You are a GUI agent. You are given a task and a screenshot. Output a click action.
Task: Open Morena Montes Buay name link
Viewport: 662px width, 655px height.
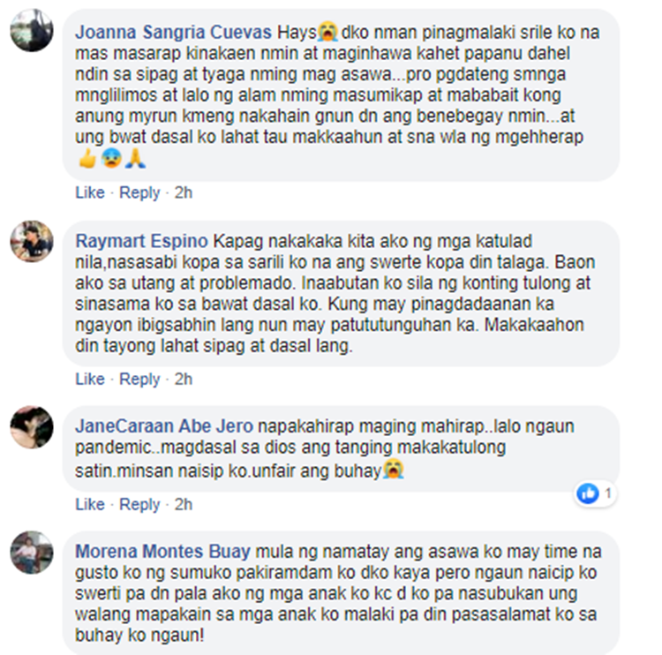[x=163, y=552]
